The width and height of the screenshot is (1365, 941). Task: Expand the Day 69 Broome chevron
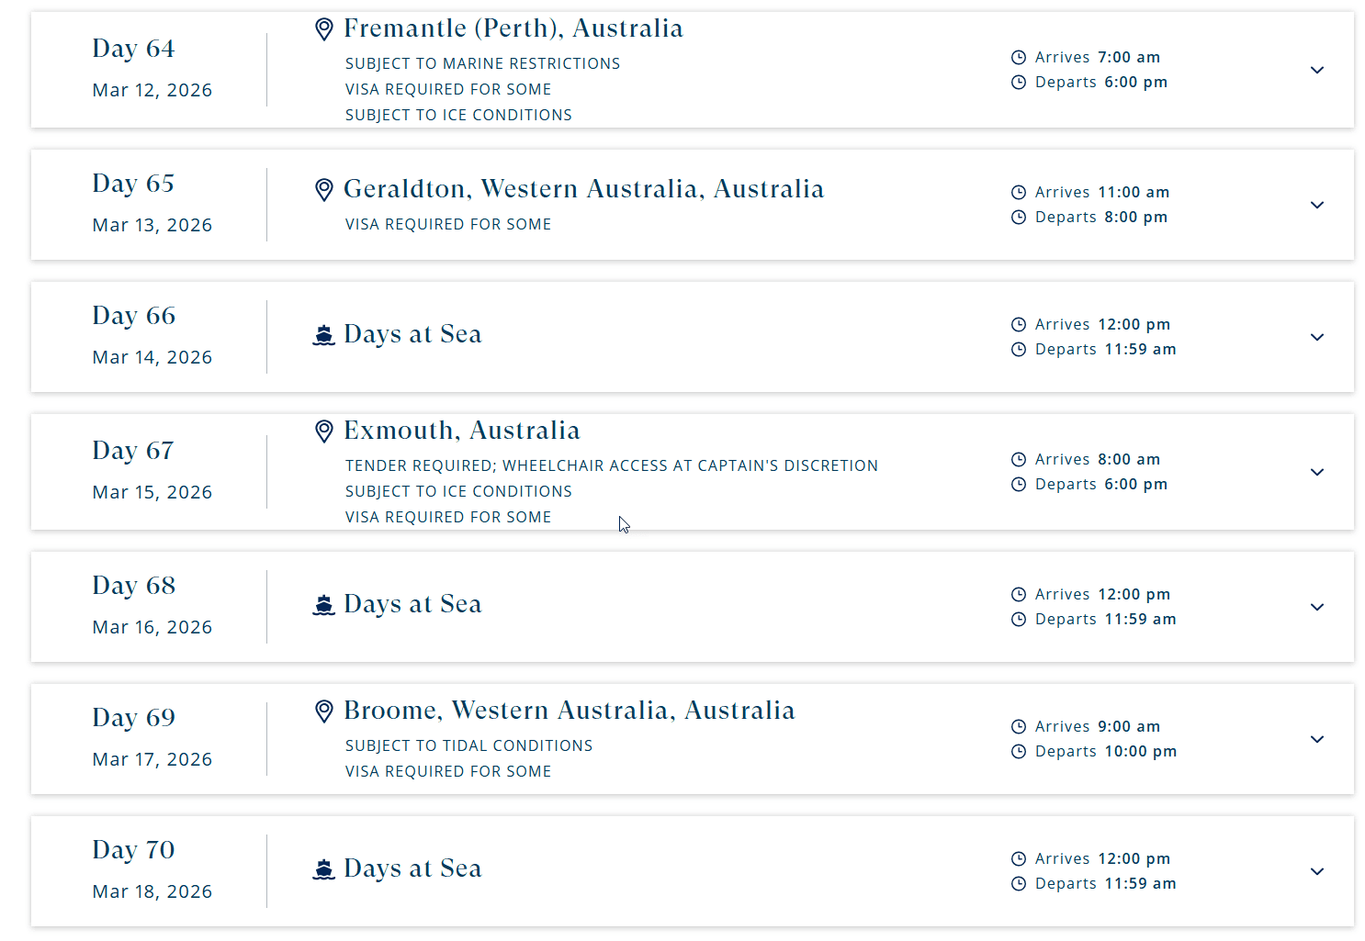pyautogui.click(x=1317, y=739)
